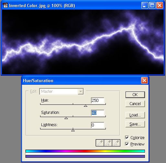Maximize the Inverted Color.jpg window
The width and height of the screenshot is (166, 163).
pyautogui.click(x=152, y=5)
